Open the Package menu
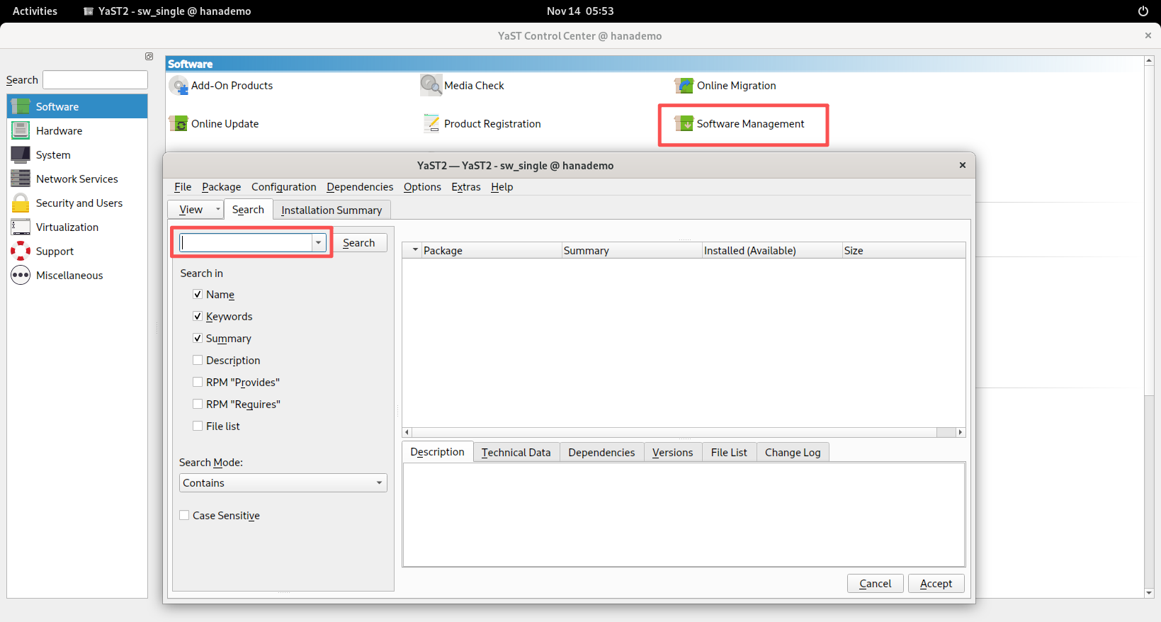Screen dimensions: 1161x622 [x=221, y=187]
